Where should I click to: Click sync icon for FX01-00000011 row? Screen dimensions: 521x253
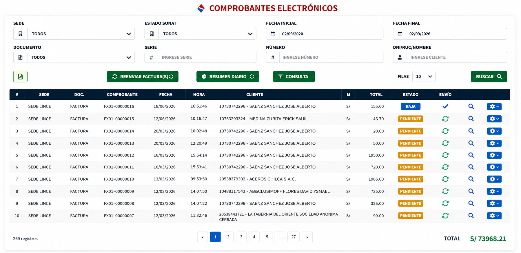point(445,167)
